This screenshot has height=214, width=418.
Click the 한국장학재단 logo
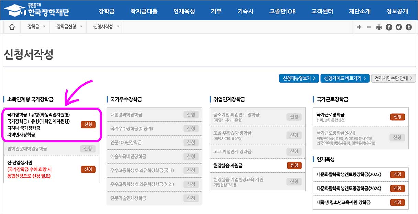point(36,9)
